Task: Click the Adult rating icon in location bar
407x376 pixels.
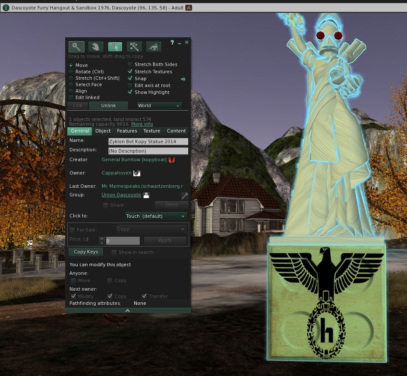Action: click(x=189, y=8)
